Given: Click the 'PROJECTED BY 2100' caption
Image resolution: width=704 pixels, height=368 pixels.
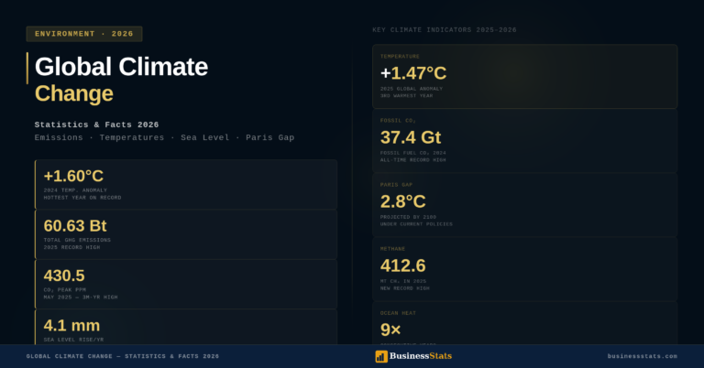Looking at the screenshot, I should click(x=408, y=217).
